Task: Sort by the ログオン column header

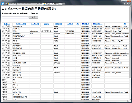Action: coord(70,24)
